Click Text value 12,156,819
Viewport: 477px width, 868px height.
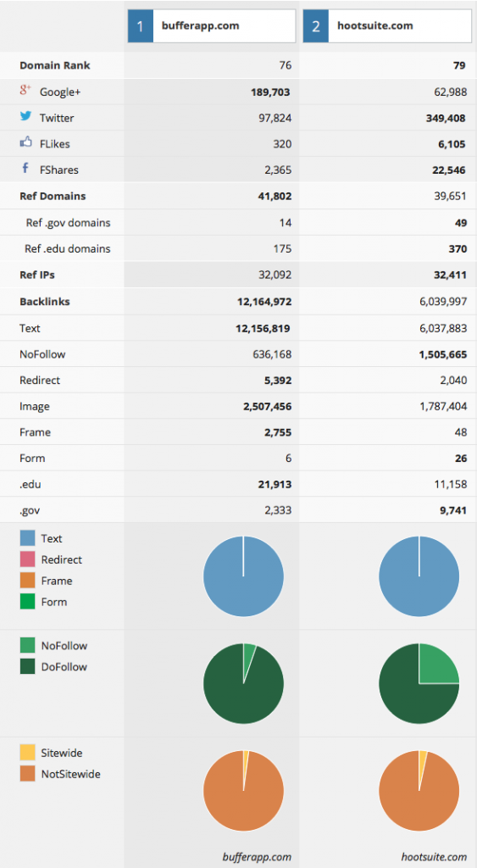(x=263, y=328)
